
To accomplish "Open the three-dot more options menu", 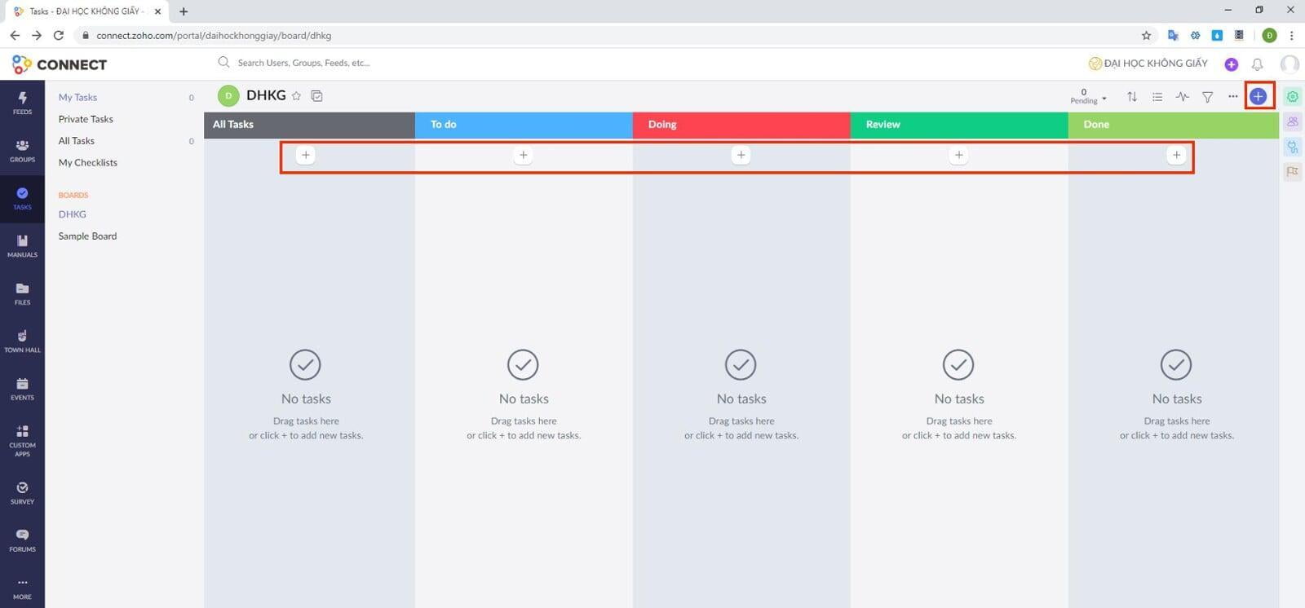I will (x=1232, y=97).
